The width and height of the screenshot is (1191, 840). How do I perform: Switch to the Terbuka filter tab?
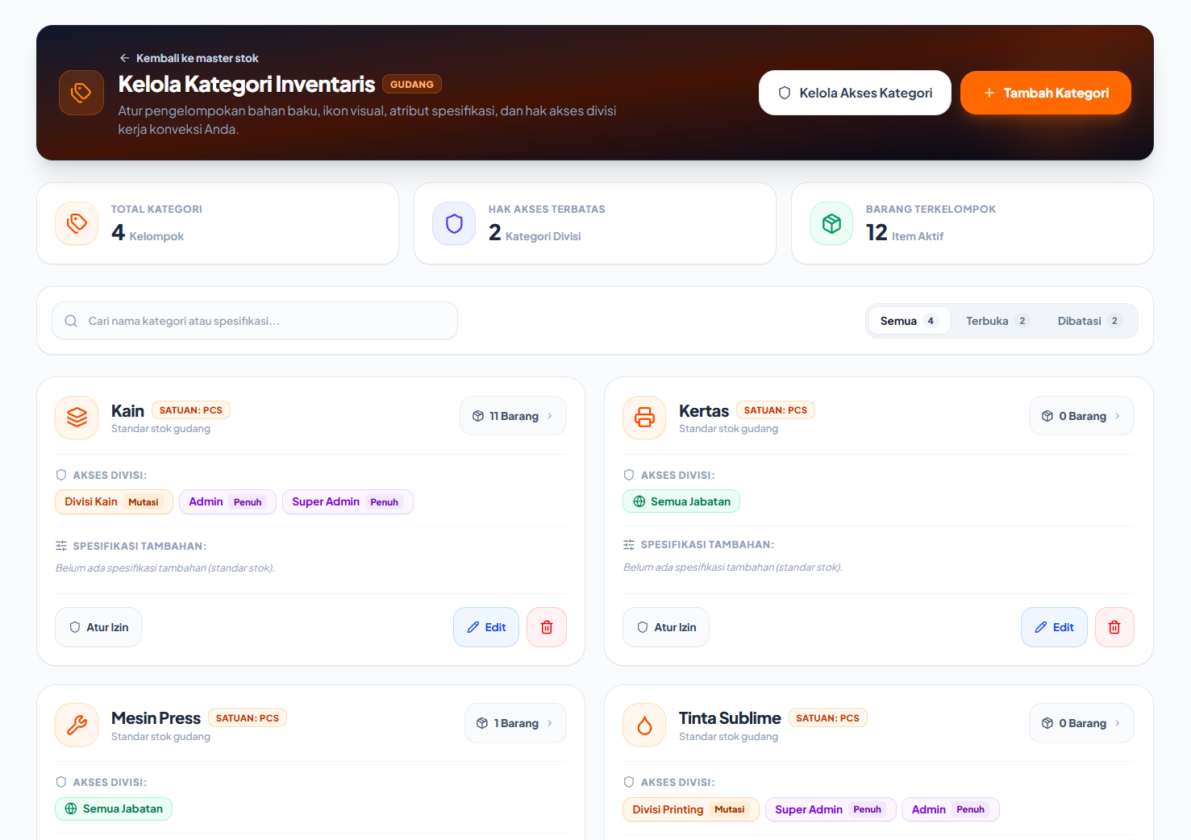pos(997,321)
